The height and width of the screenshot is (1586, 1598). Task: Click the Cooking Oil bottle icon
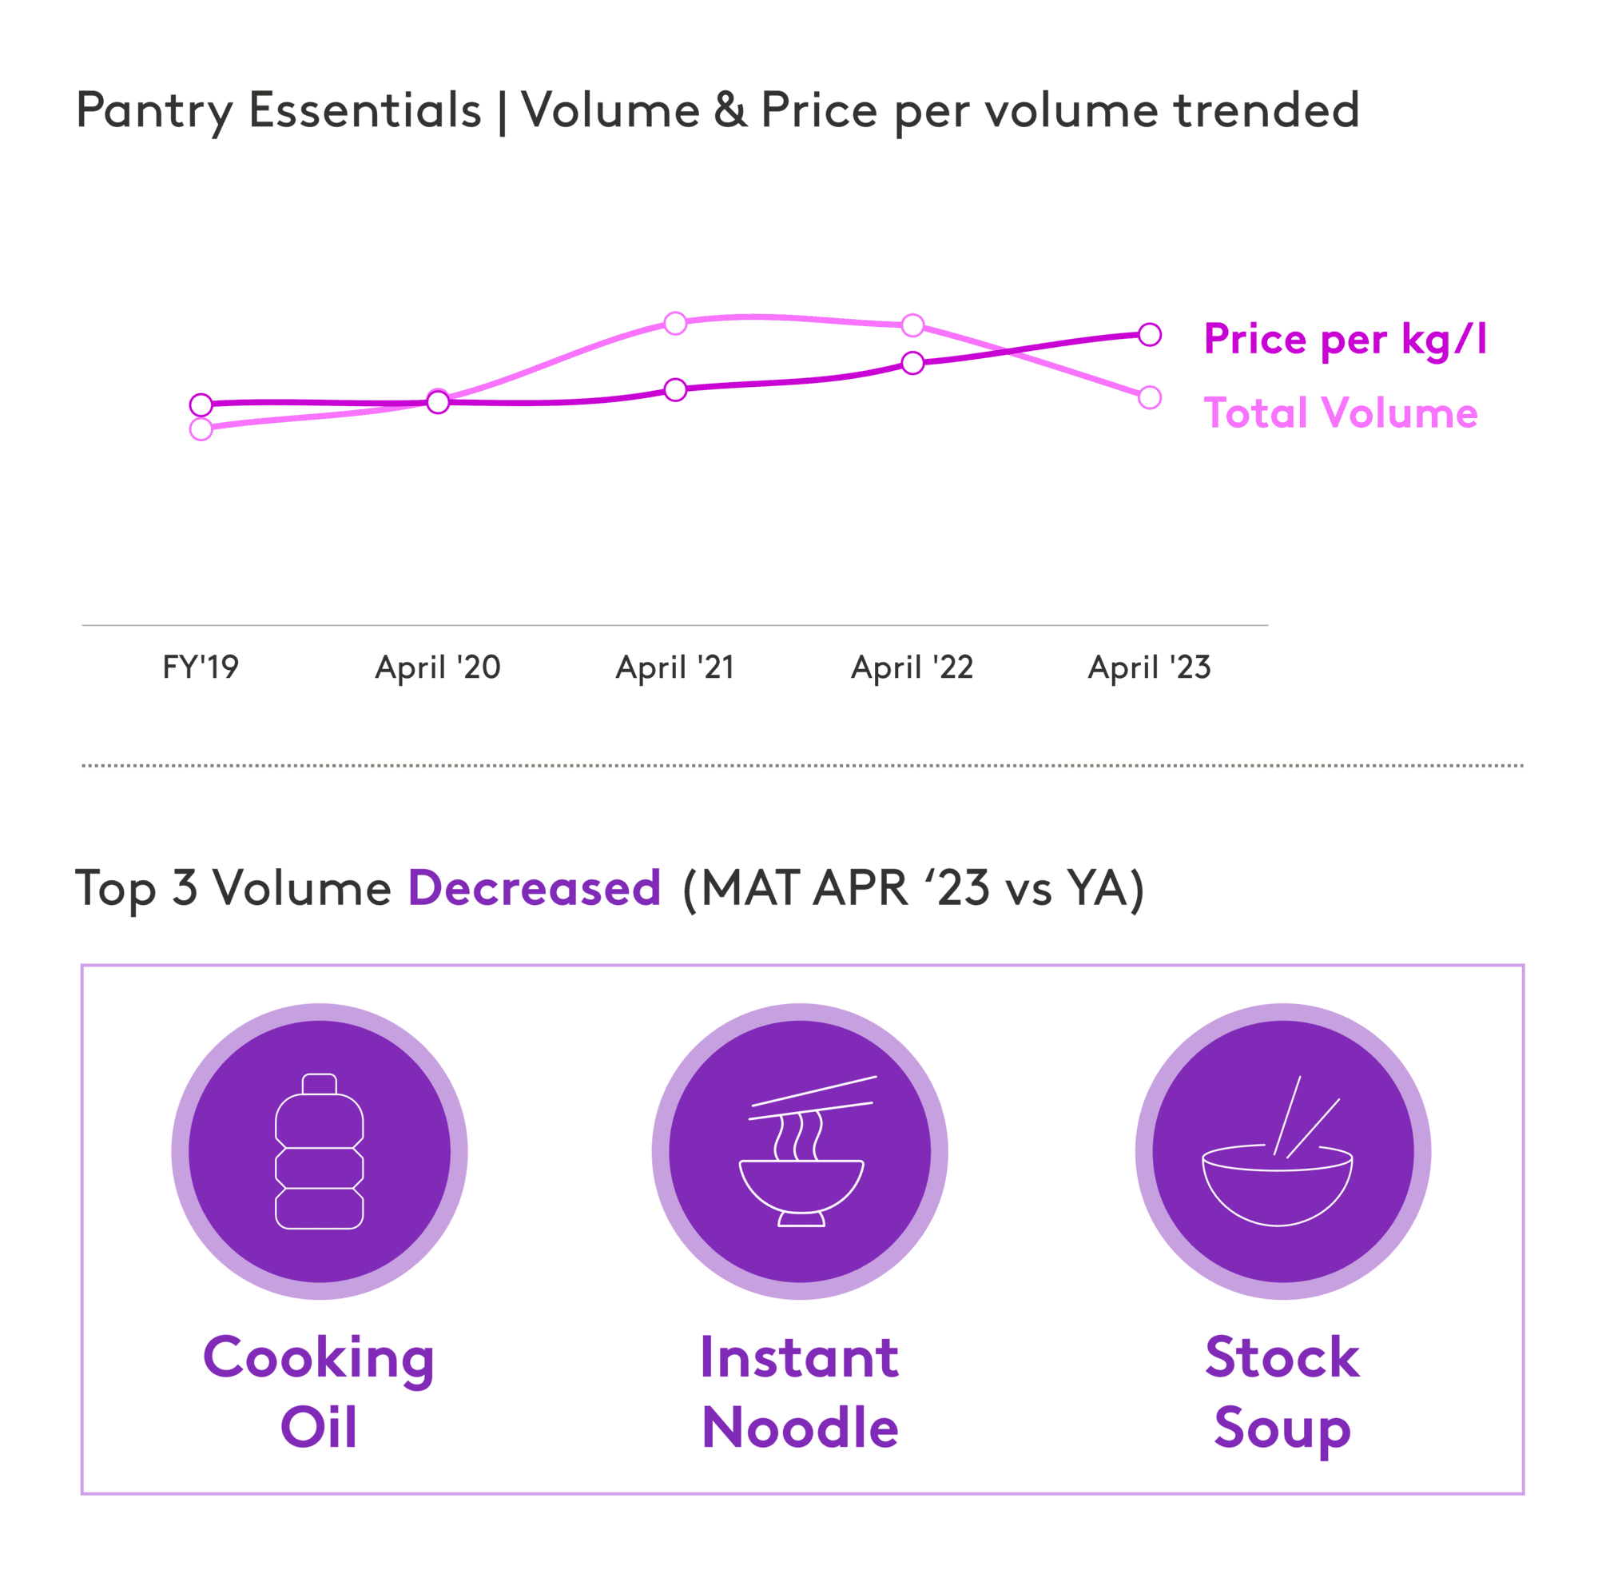coord(320,1151)
